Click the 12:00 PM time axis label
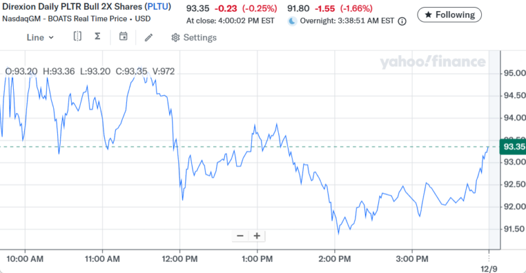This screenshot has width=526, height=273. point(179,257)
